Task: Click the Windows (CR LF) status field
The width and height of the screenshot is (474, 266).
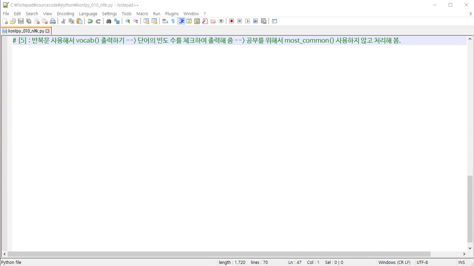Action: [x=394, y=262]
